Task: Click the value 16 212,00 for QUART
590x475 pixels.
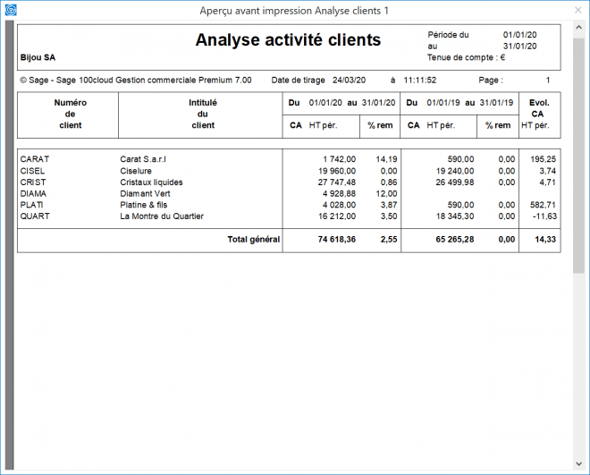Action: (x=337, y=216)
